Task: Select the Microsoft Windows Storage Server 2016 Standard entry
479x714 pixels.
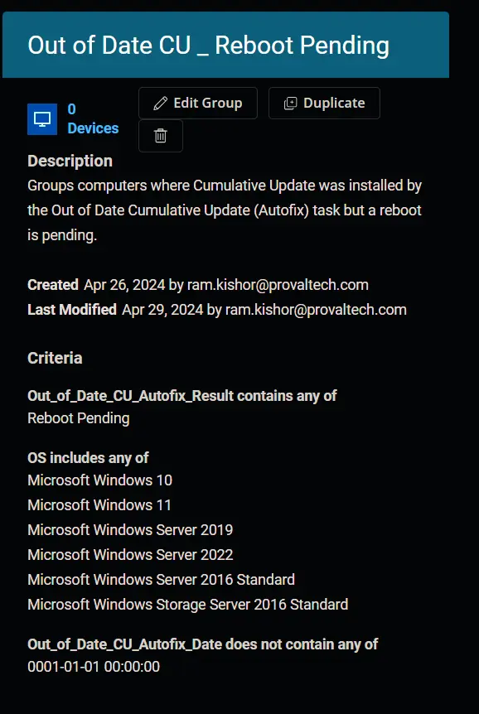Action: 188,605
